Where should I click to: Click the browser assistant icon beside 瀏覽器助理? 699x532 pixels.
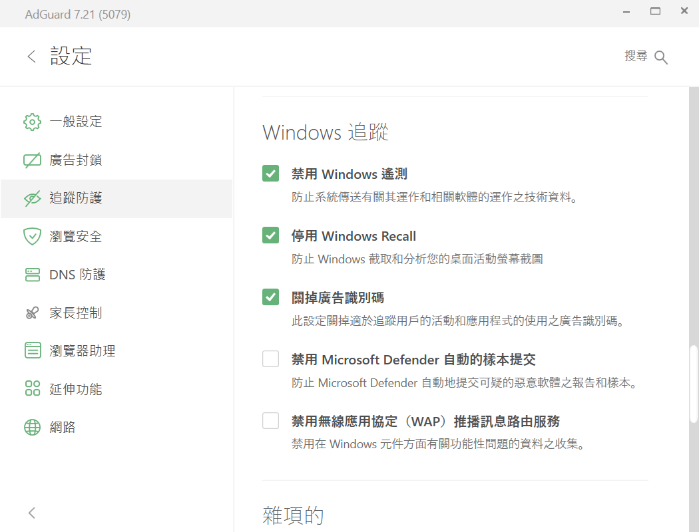(33, 351)
